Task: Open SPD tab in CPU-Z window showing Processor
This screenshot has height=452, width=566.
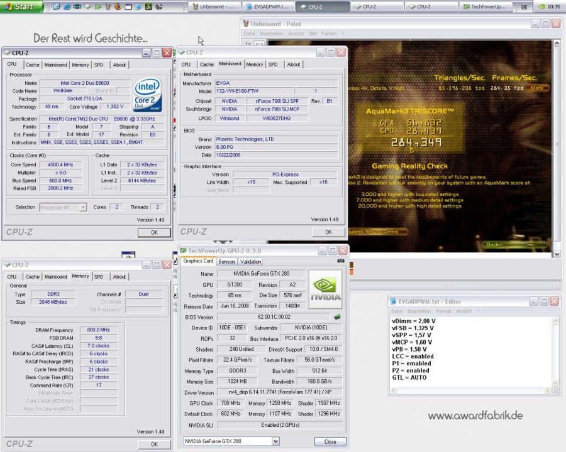Action: pyautogui.click(x=99, y=65)
